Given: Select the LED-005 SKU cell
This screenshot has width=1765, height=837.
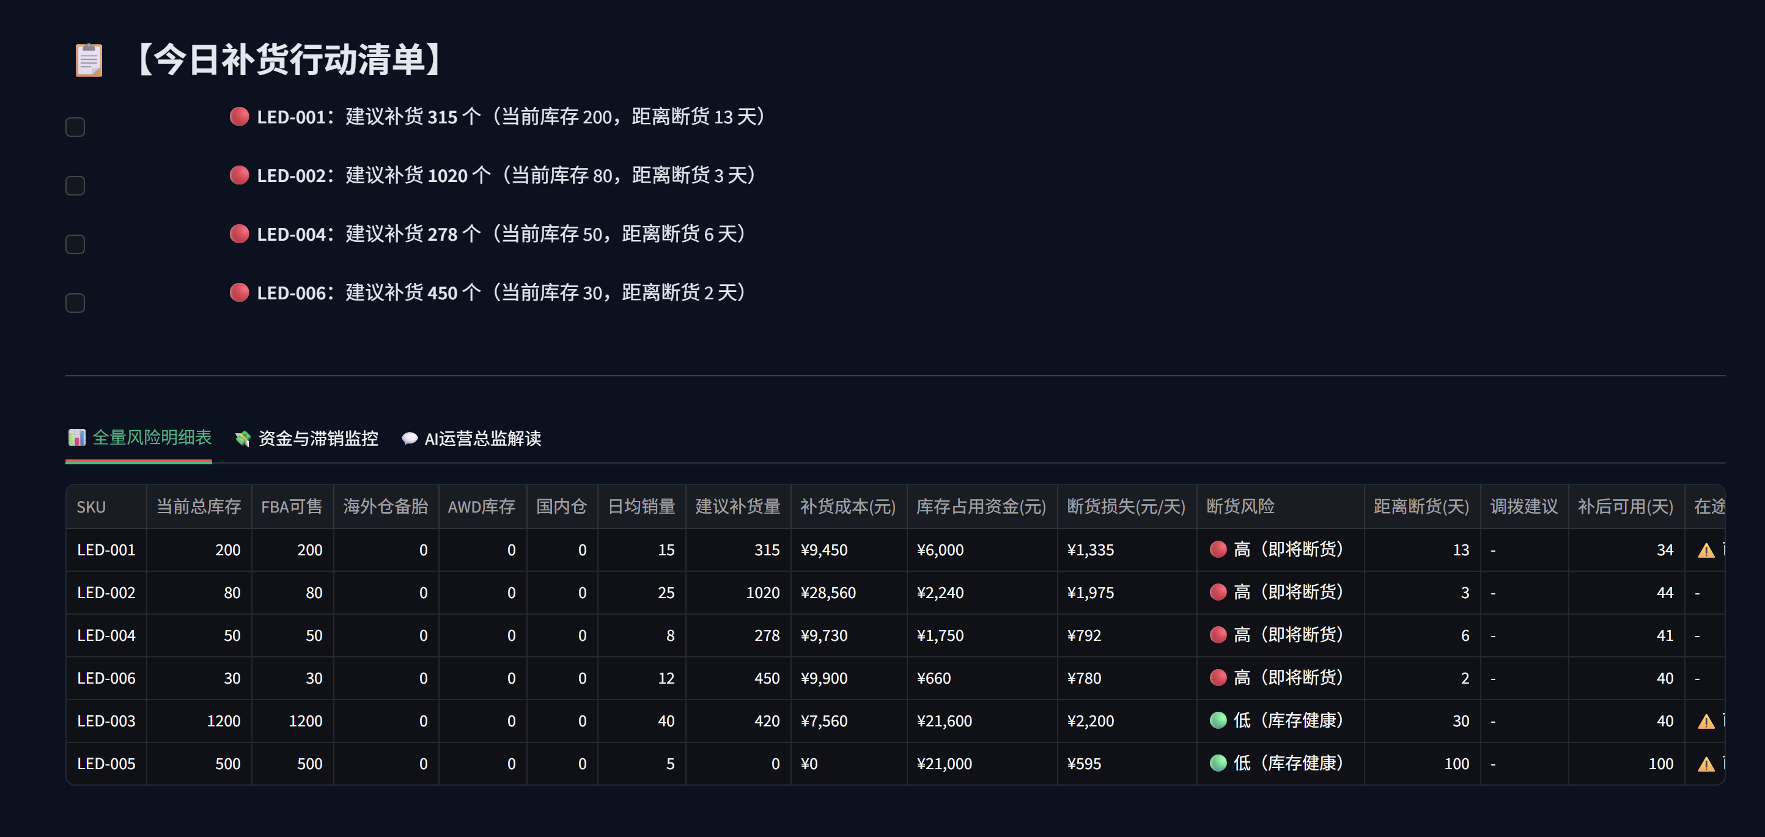Looking at the screenshot, I should [106, 764].
